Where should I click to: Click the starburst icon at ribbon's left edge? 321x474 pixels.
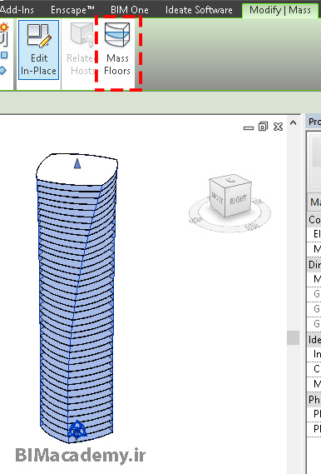coord(4,27)
